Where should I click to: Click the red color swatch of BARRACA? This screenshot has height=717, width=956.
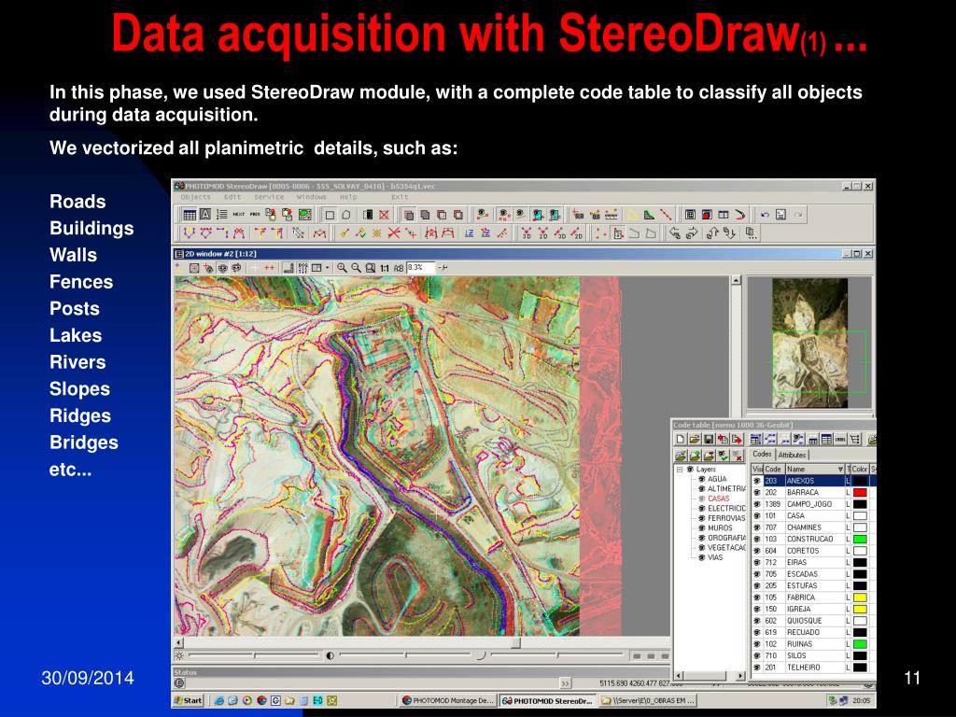[860, 493]
